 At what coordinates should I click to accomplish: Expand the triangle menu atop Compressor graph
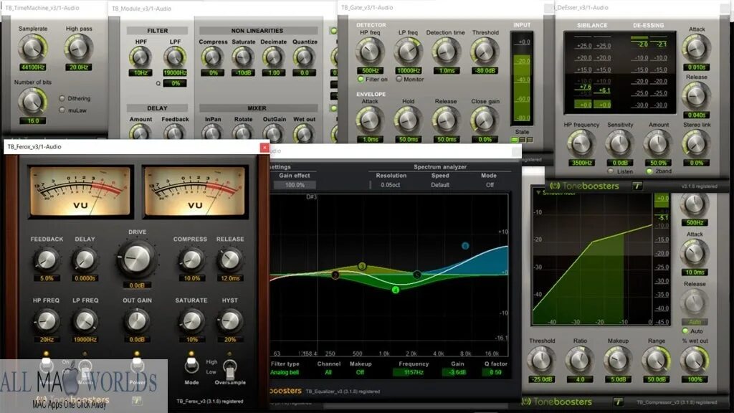point(538,192)
